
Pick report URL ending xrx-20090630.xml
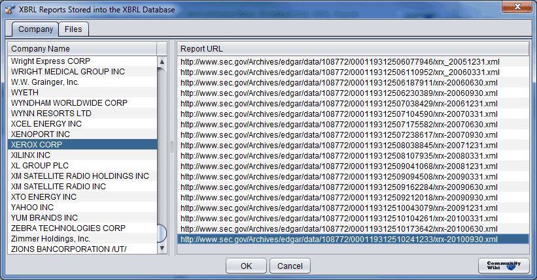click(x=353, y=187)
